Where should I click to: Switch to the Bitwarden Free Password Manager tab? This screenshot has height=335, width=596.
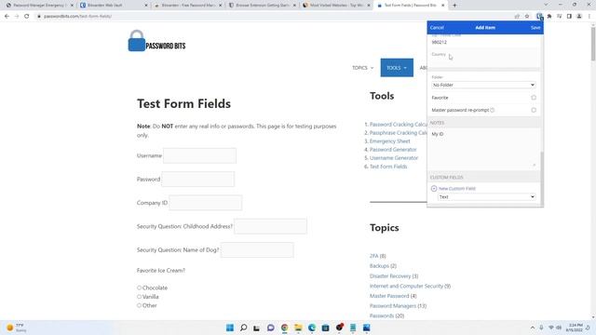point(187,6)
